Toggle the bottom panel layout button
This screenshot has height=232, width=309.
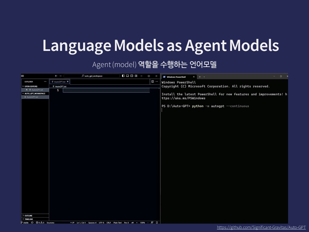tap(127, 76)
